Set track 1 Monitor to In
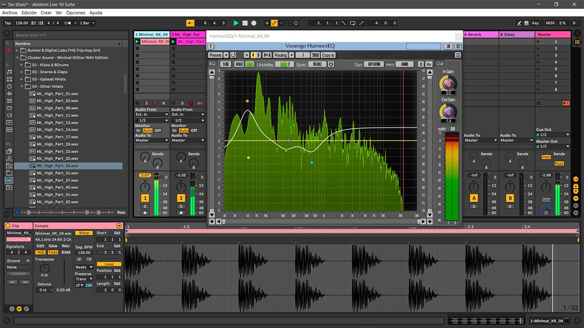Viewport: 584px width, 328px height. tap(138, 130)
